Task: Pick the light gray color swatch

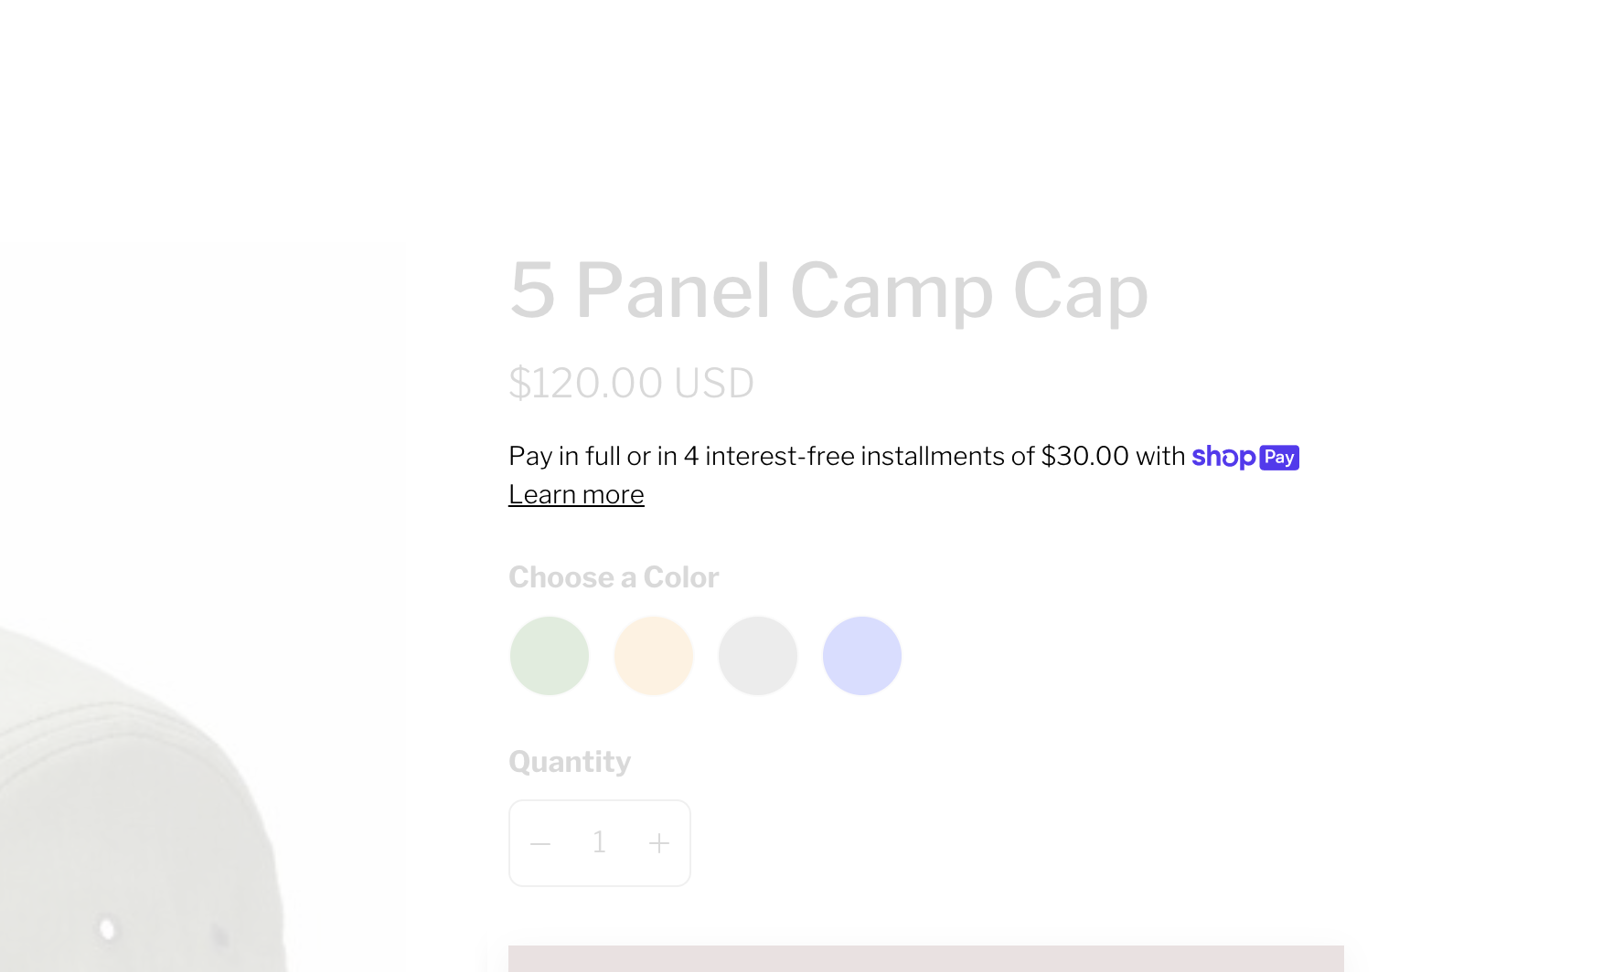Action: click(758, 656)
